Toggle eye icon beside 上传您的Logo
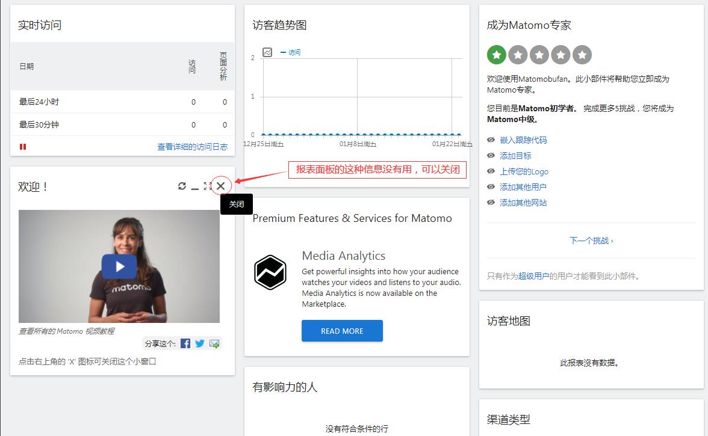Screen dimensions: 708x436 click(491, 171)
